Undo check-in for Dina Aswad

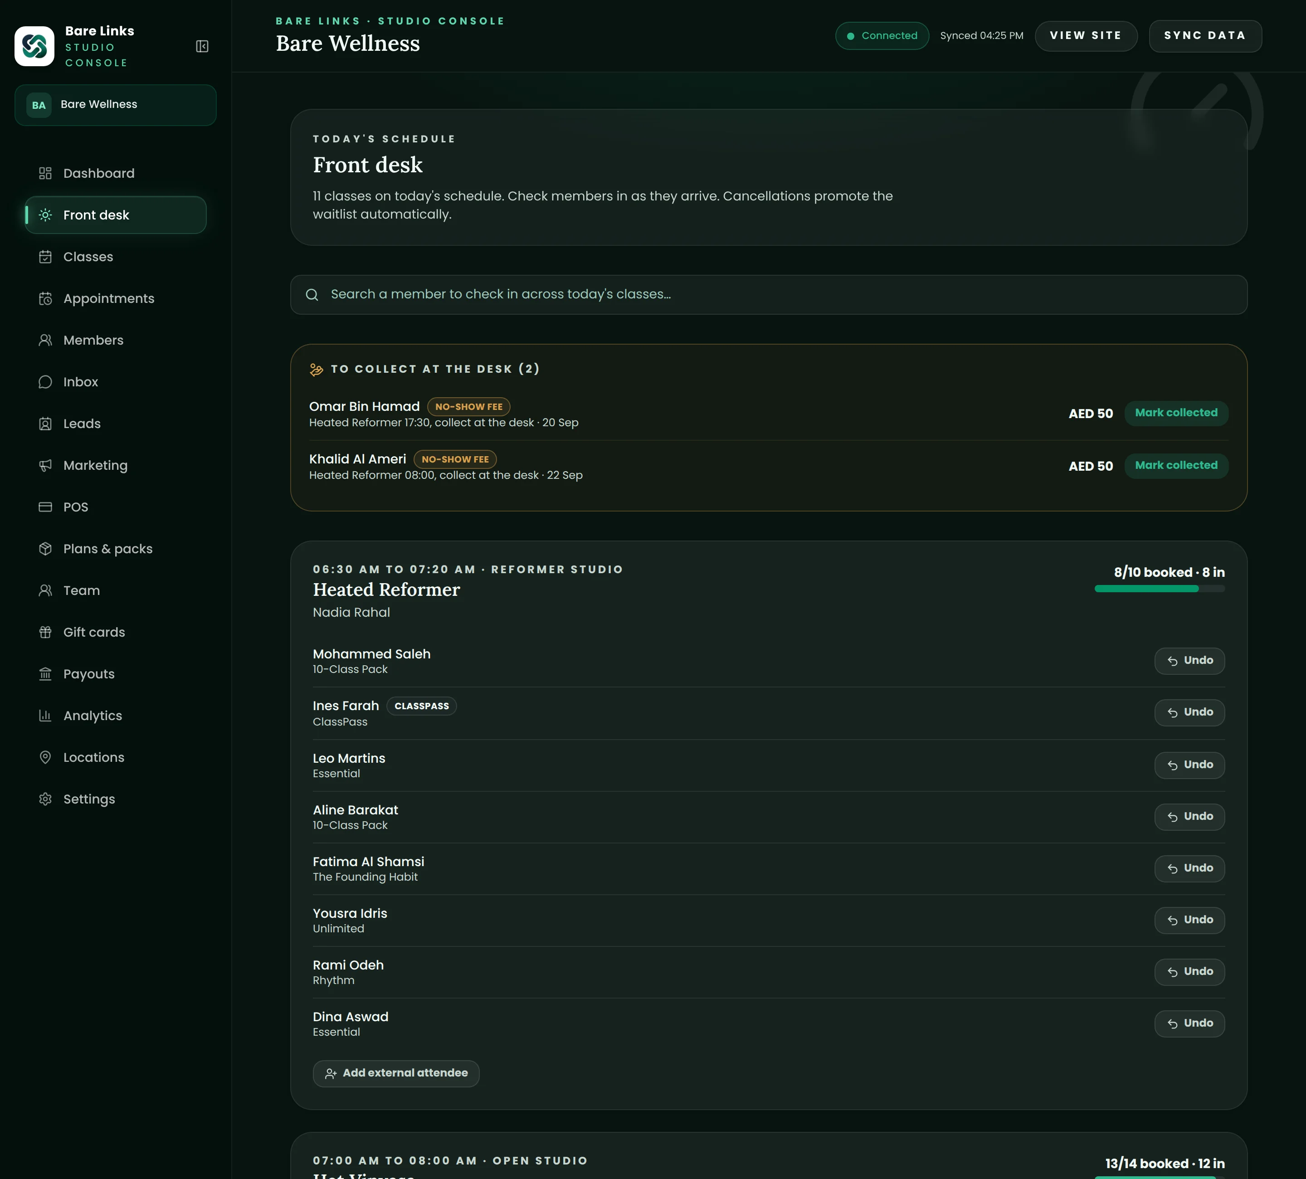pyautogui.click(x=1189, y=1023)
